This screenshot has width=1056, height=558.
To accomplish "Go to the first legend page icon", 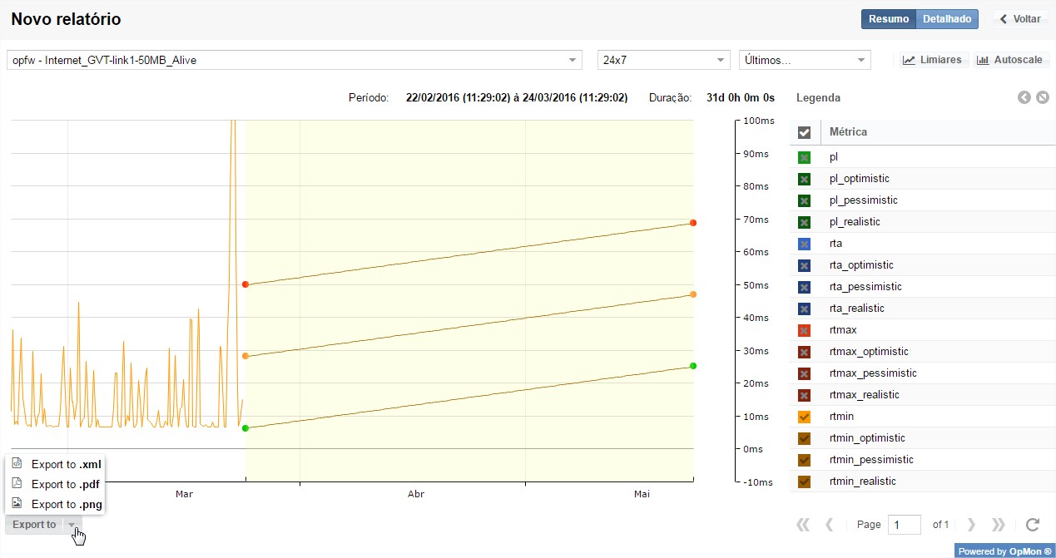I will point(803,525).
